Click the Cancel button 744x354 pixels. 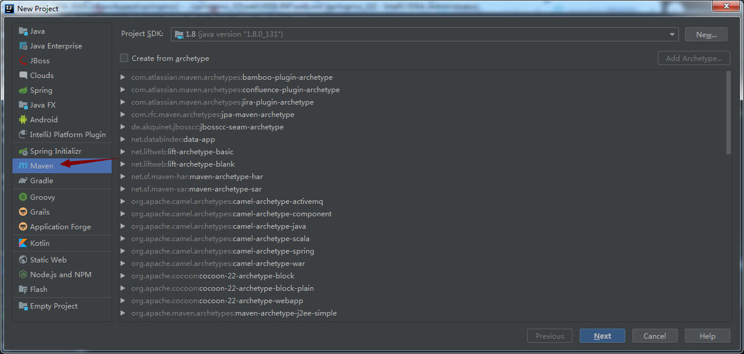[x=655, y=336]
